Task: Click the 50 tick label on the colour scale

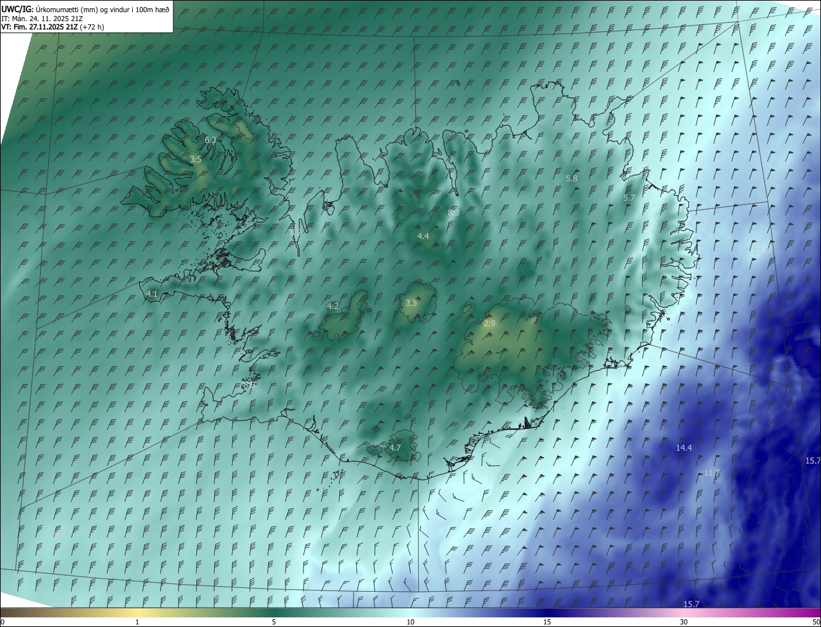Action: pos(816,622)
